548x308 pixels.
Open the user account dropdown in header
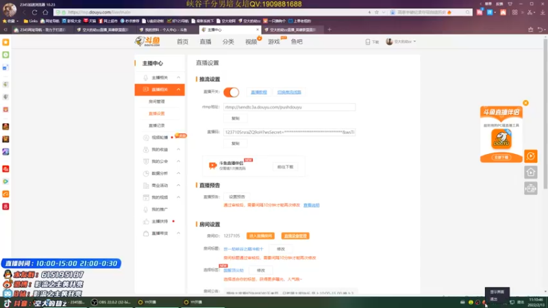[x=401, y=42]
